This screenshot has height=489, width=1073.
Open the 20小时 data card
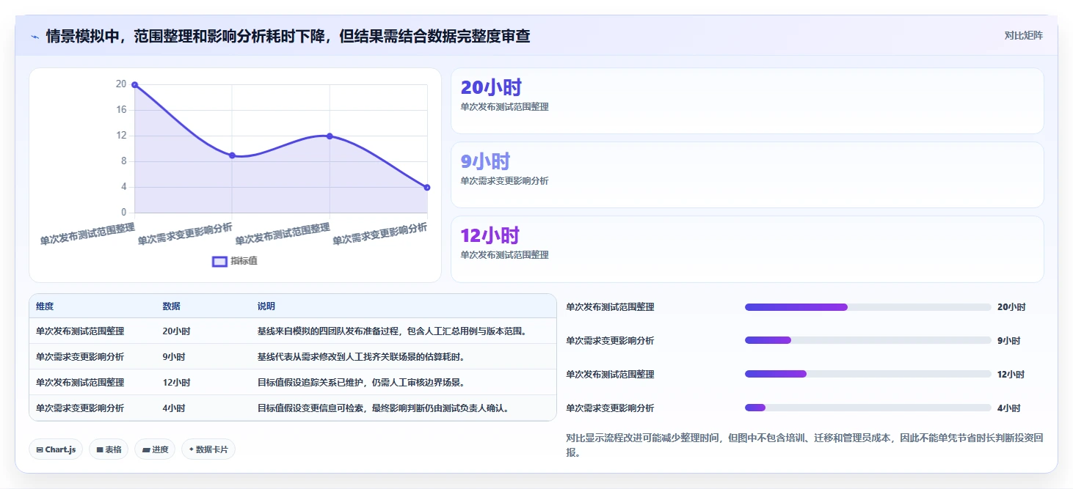tap(747, 101)
